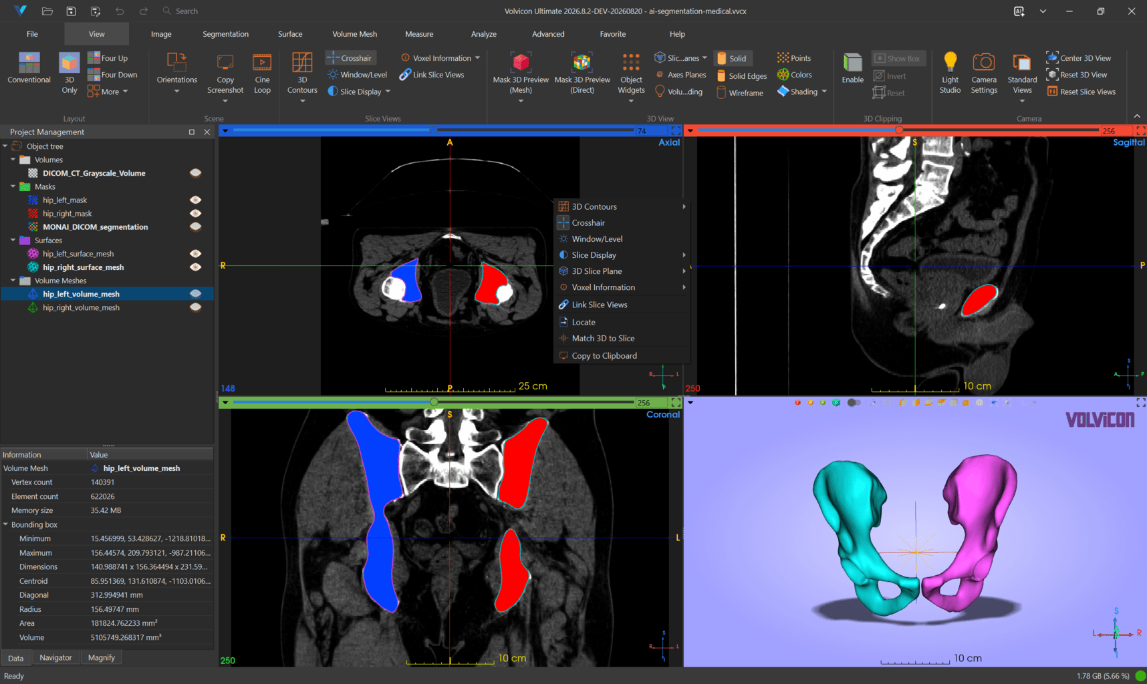
Task: Click the save icon in title bar
Action: [x=71, y=11]
